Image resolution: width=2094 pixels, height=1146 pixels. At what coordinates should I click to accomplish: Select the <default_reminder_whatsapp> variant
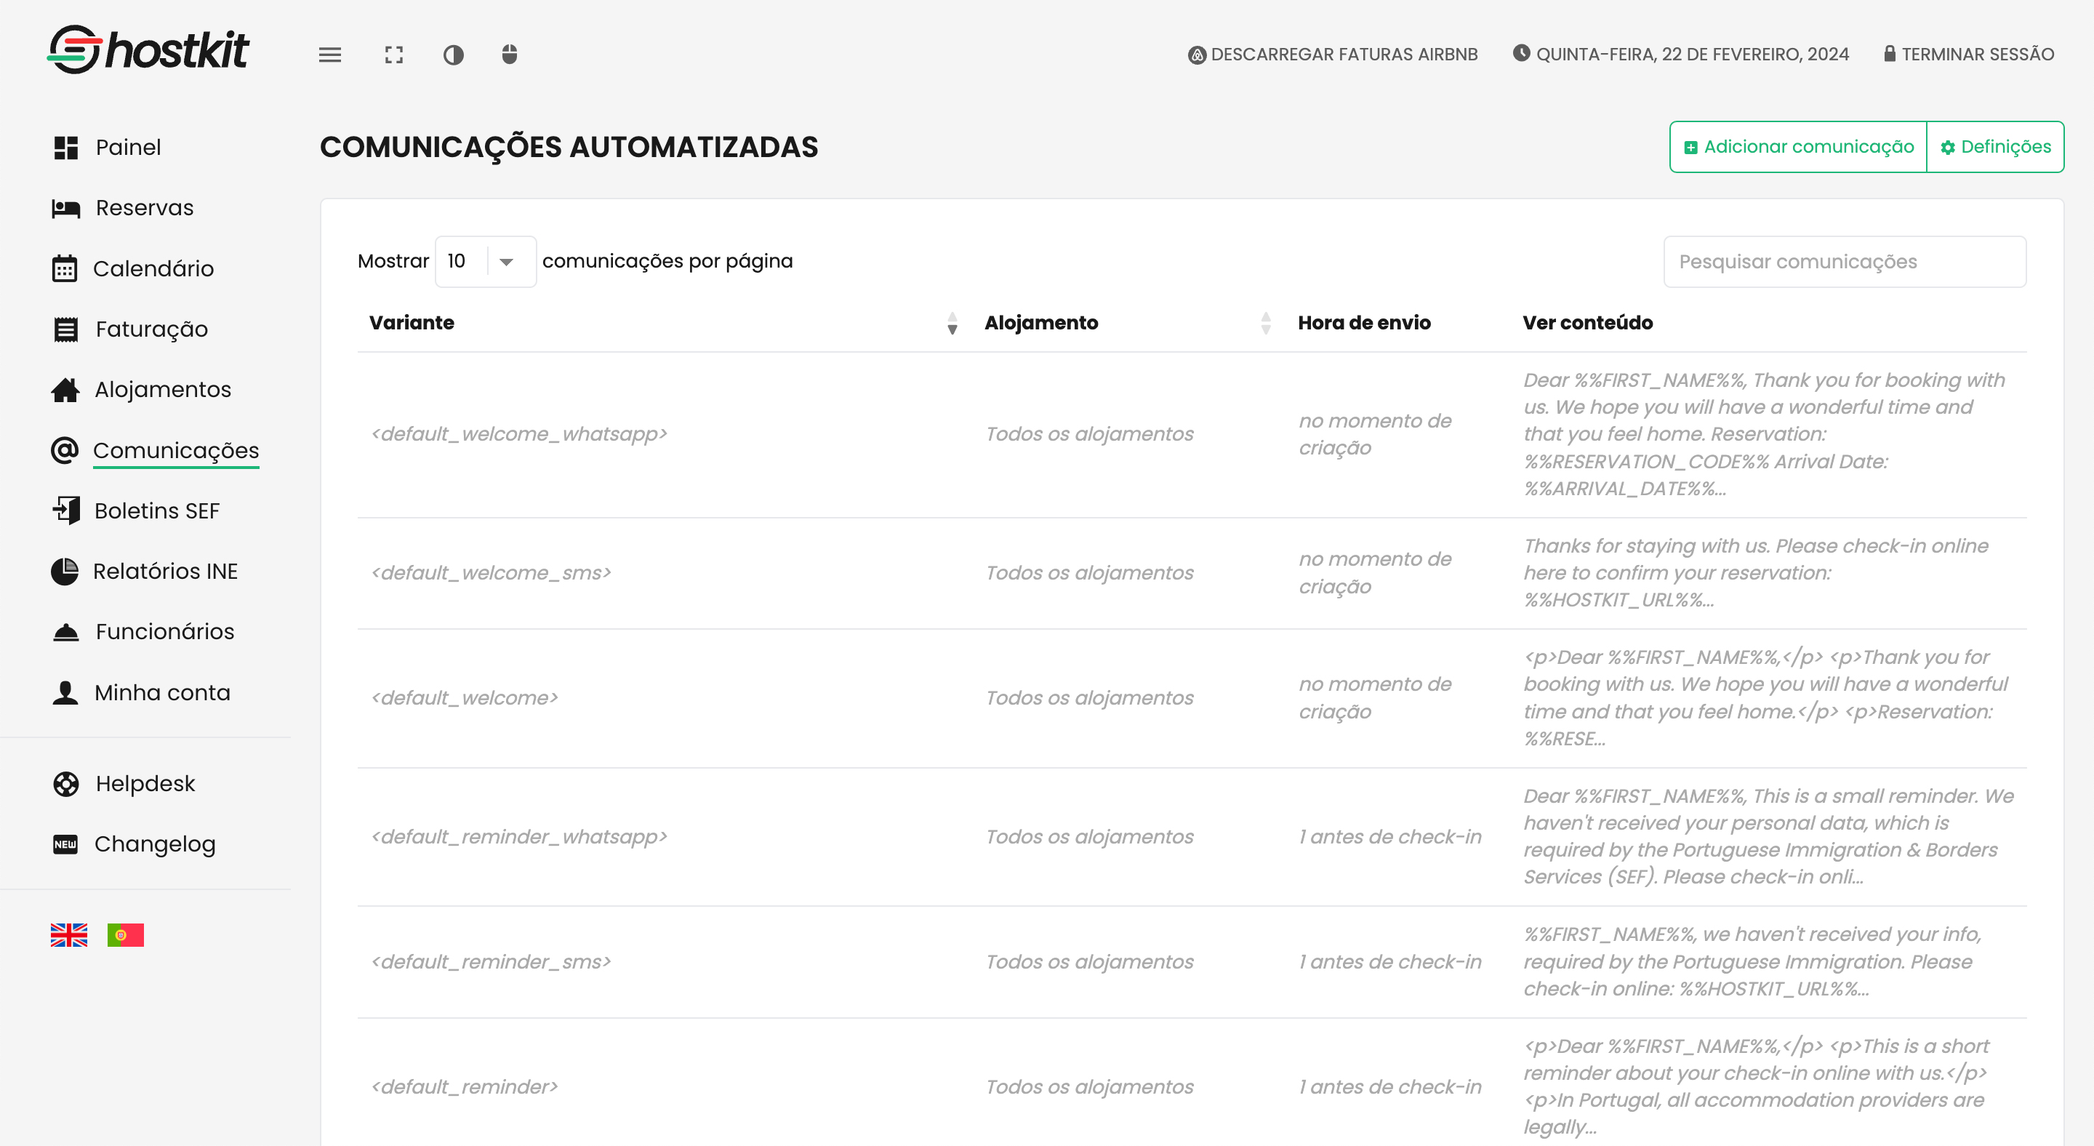[x=518, y=837]
